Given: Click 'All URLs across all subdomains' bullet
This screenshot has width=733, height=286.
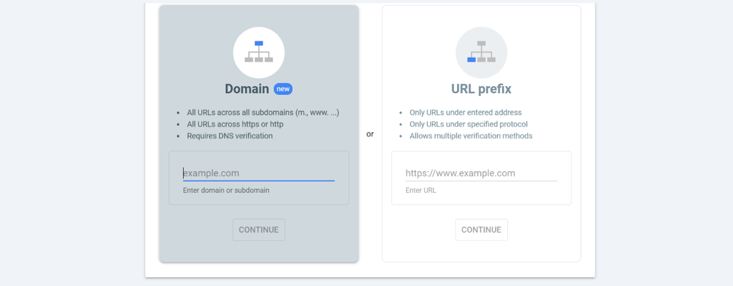Looking at the screenshot, I should tap(263, 112).
